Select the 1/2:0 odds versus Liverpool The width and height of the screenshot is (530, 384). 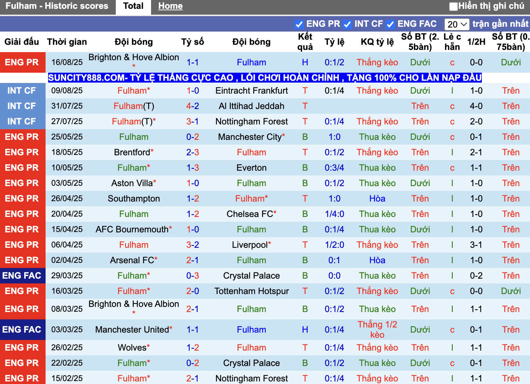334,245
